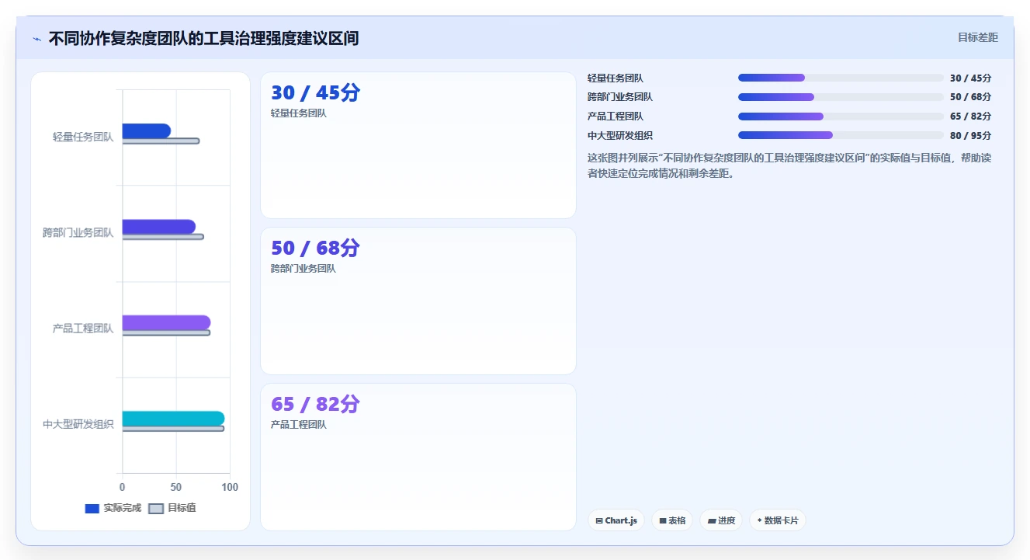Click the 表格 tag chip

[672, 520]
